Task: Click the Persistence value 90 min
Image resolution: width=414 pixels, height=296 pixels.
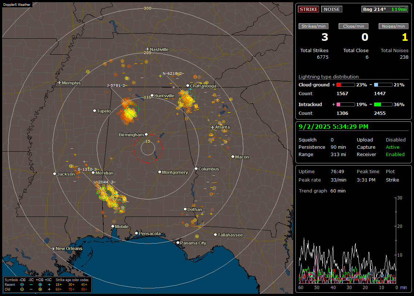Action: [338, 147]
